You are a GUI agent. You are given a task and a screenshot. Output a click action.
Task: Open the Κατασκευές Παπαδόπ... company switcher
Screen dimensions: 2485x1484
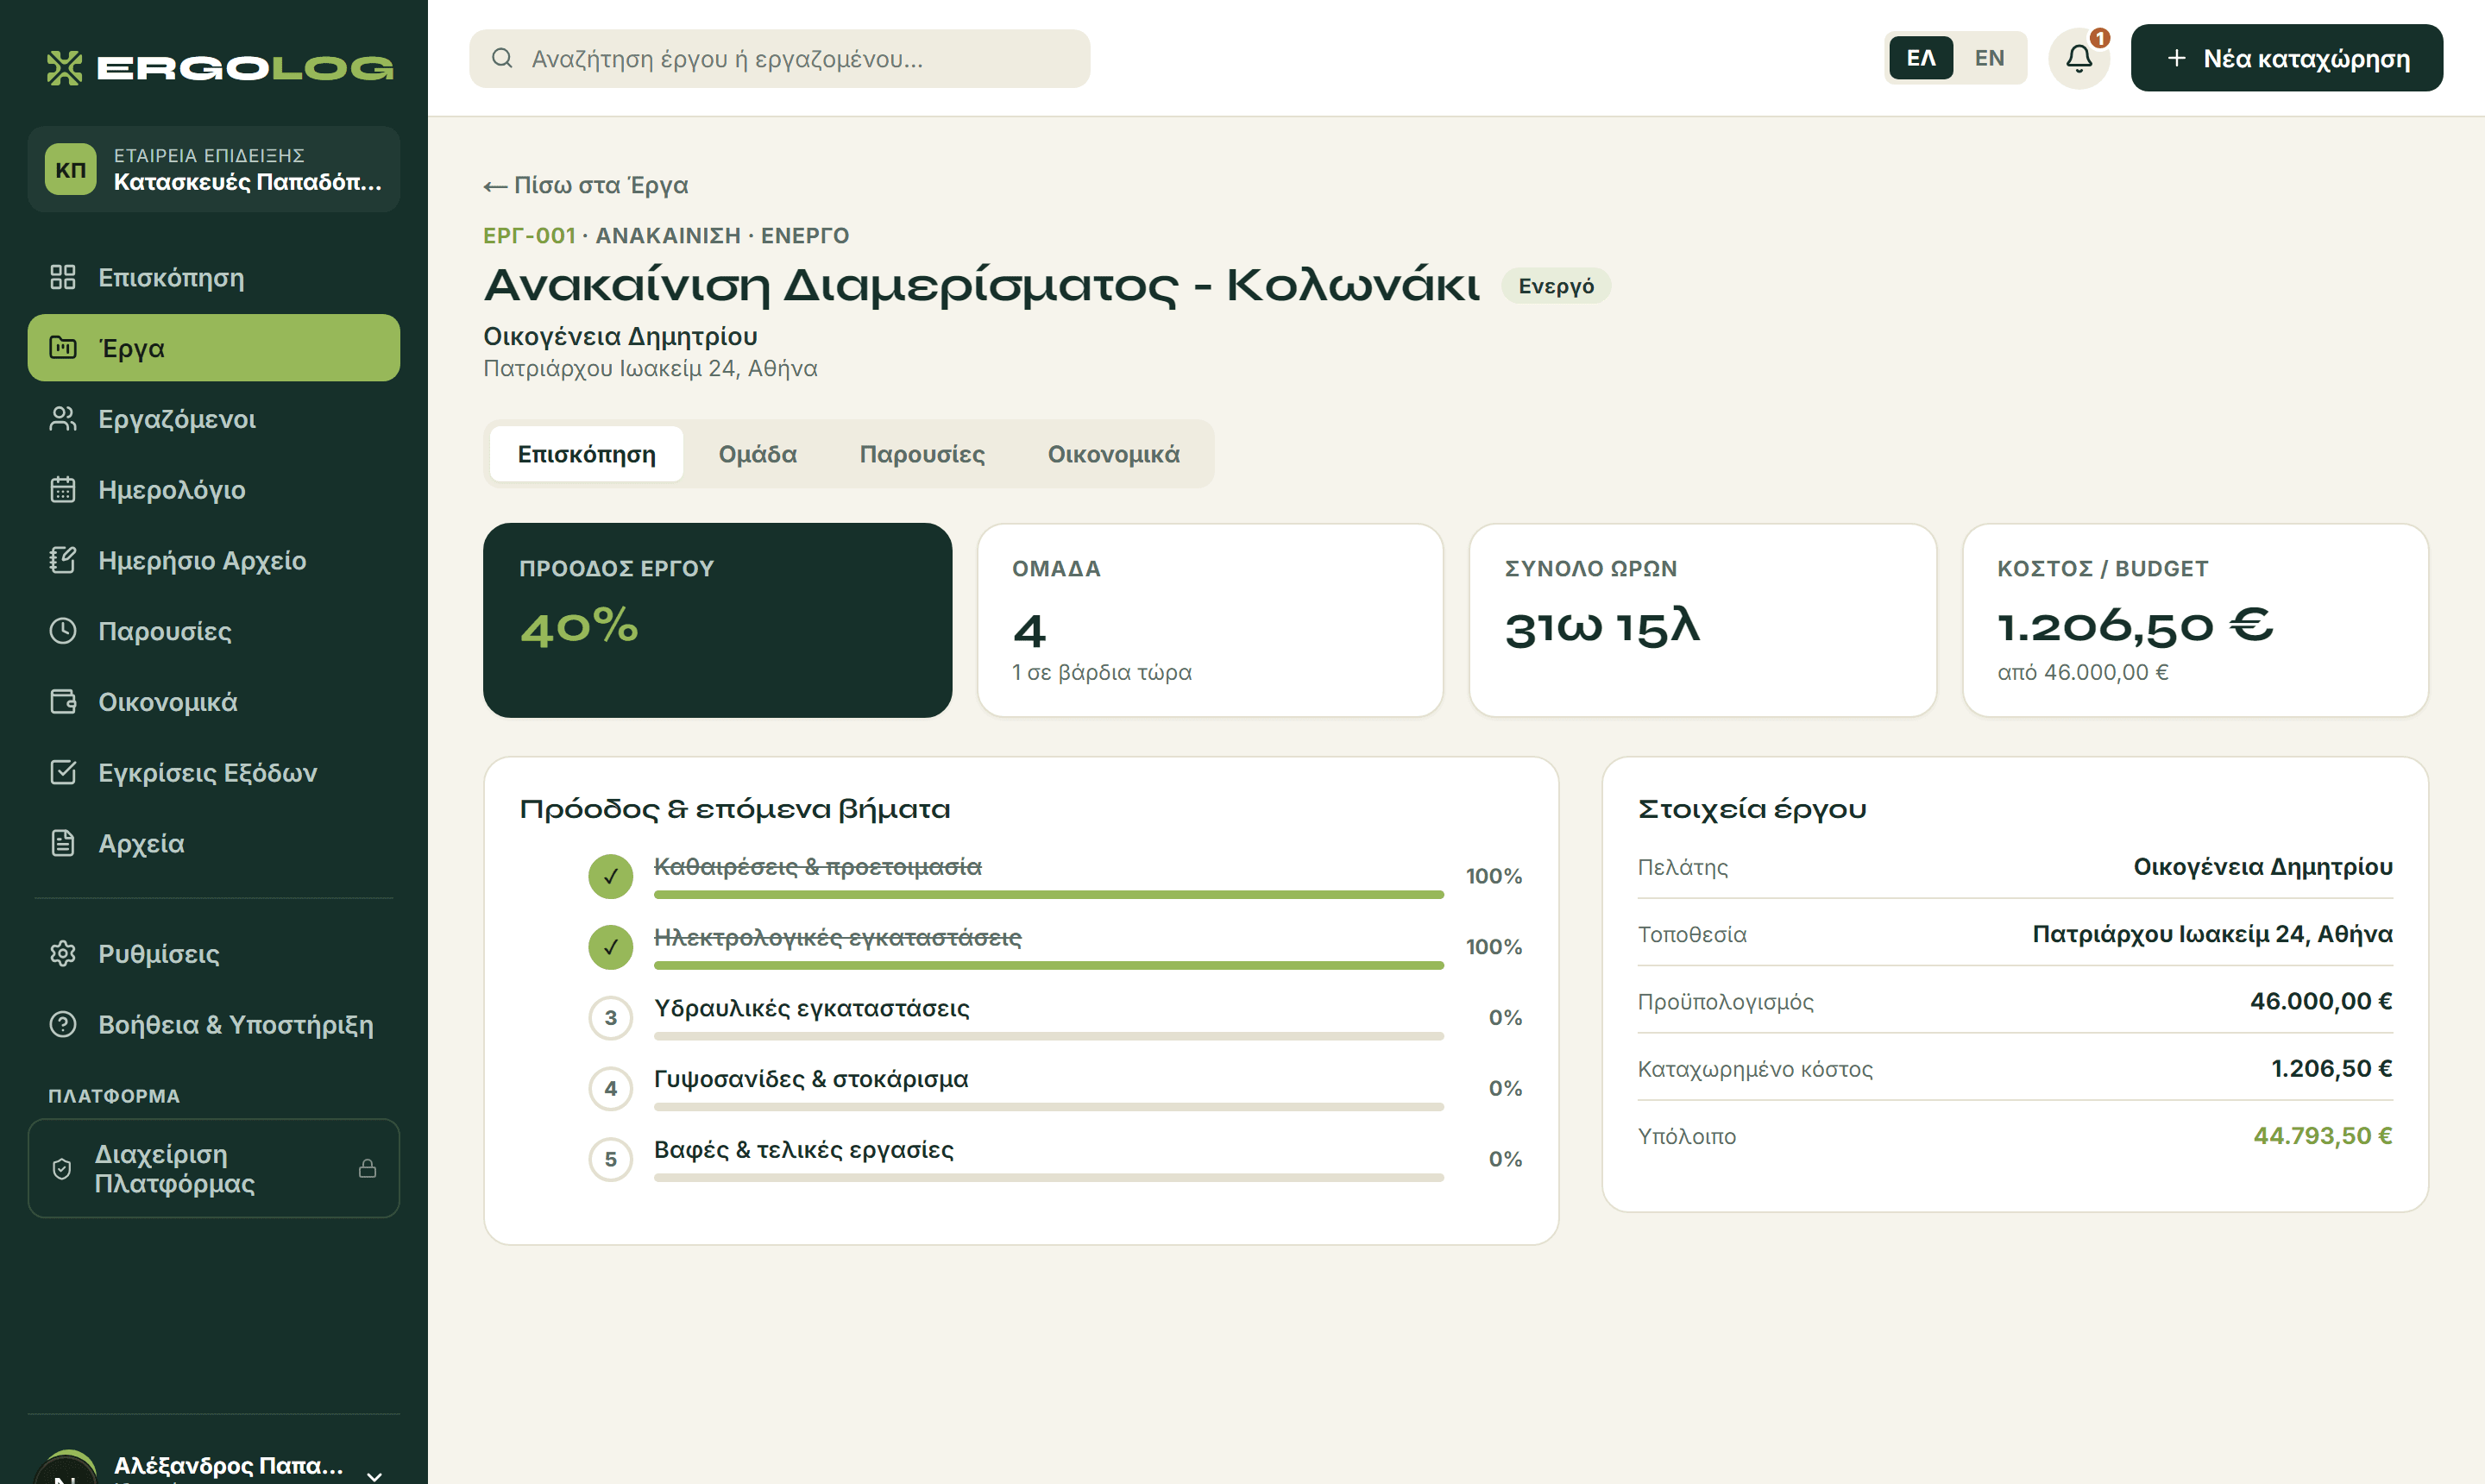[x=214, y=169]
